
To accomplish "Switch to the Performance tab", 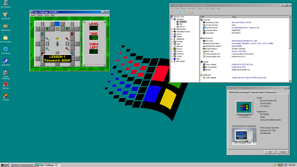I will click(270, 92).
